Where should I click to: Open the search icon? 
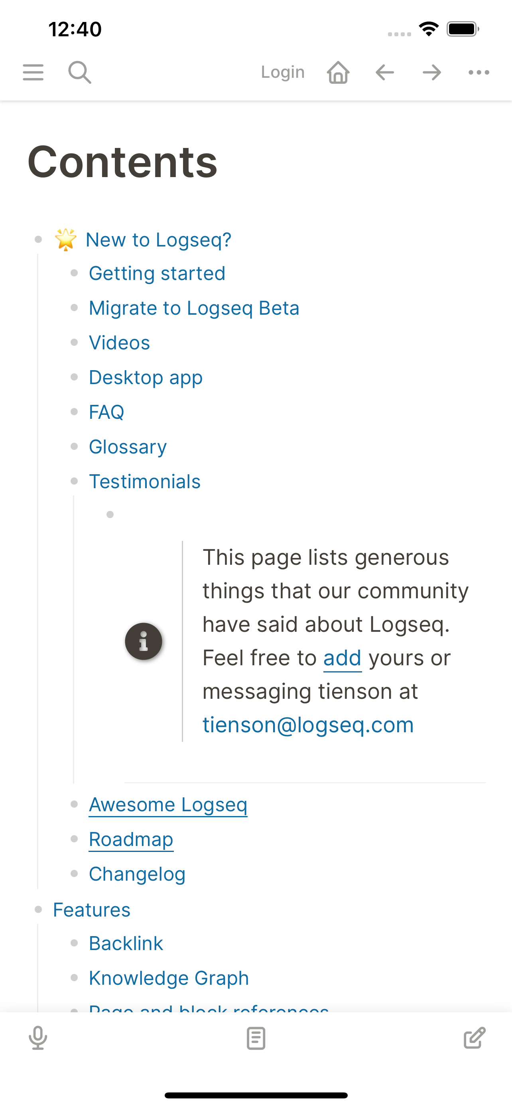[79, 72]
